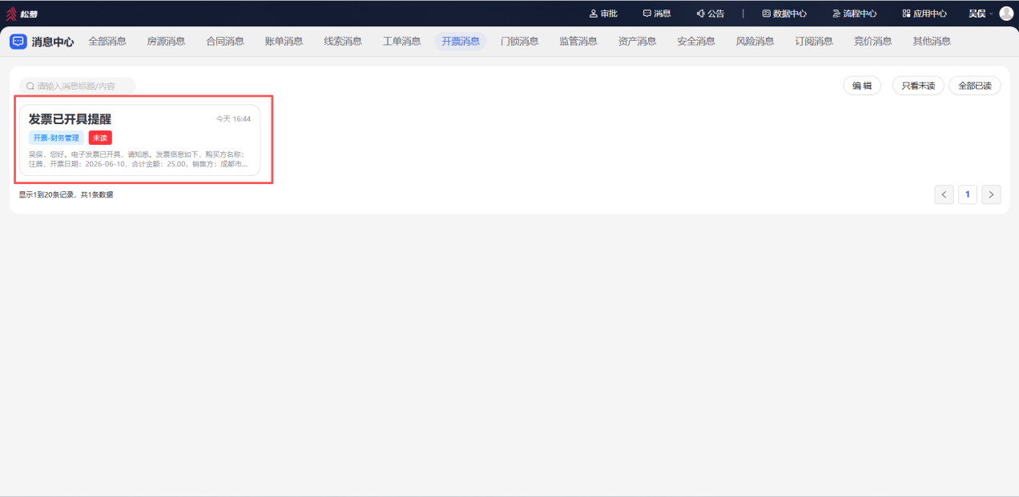Click the red logo in top-left corner
1019x497 pixels.
point(11,14)
